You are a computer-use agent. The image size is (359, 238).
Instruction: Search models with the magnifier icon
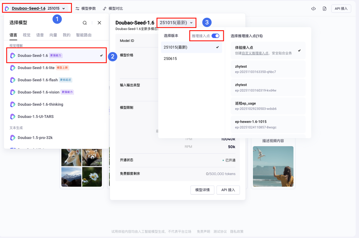[85, 23]
